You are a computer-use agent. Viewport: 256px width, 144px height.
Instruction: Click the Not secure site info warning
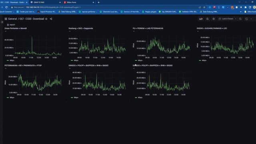point(17,7)
